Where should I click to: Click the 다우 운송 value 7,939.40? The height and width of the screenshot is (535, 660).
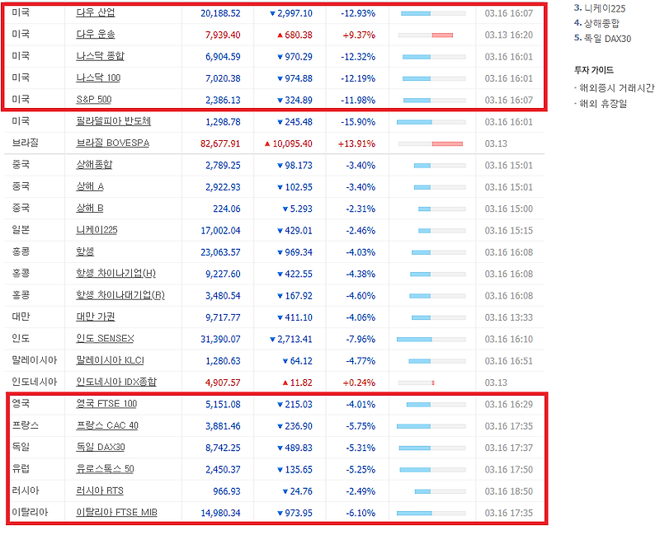point(223,35)
